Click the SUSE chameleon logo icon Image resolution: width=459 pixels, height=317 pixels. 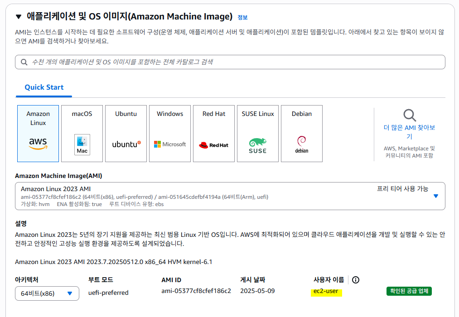(x=258, y=145)
